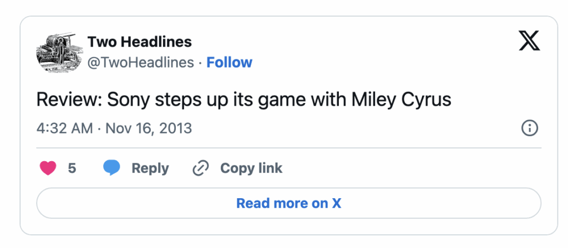Select the like count of 5
The height and width of the screenshot is (248, 568).
72,168
